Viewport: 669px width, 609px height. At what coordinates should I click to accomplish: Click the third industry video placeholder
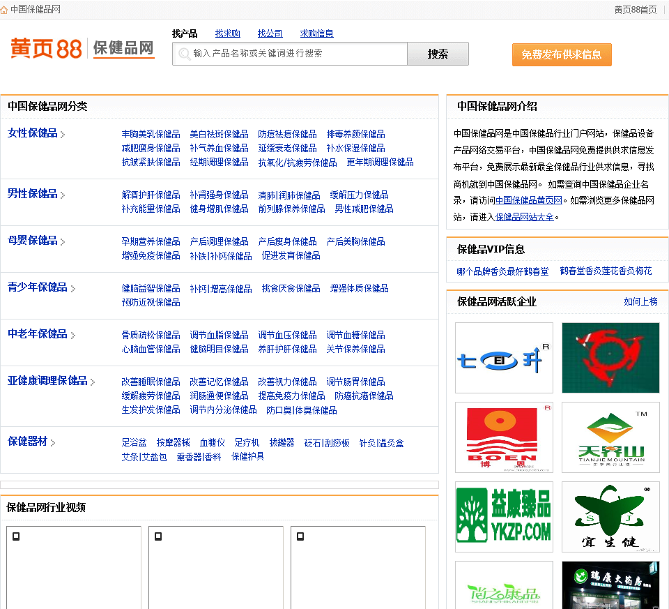click(x=358, y=568)
